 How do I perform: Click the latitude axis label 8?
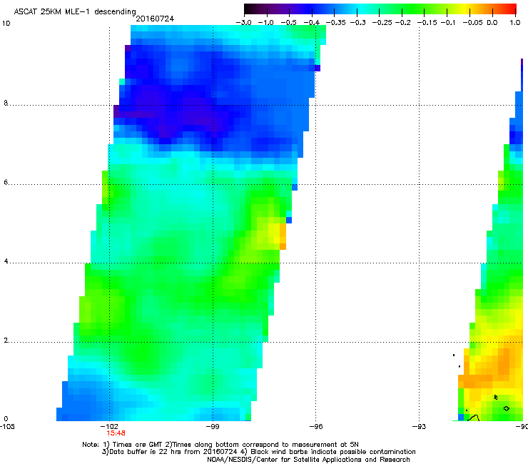[6, 103]
